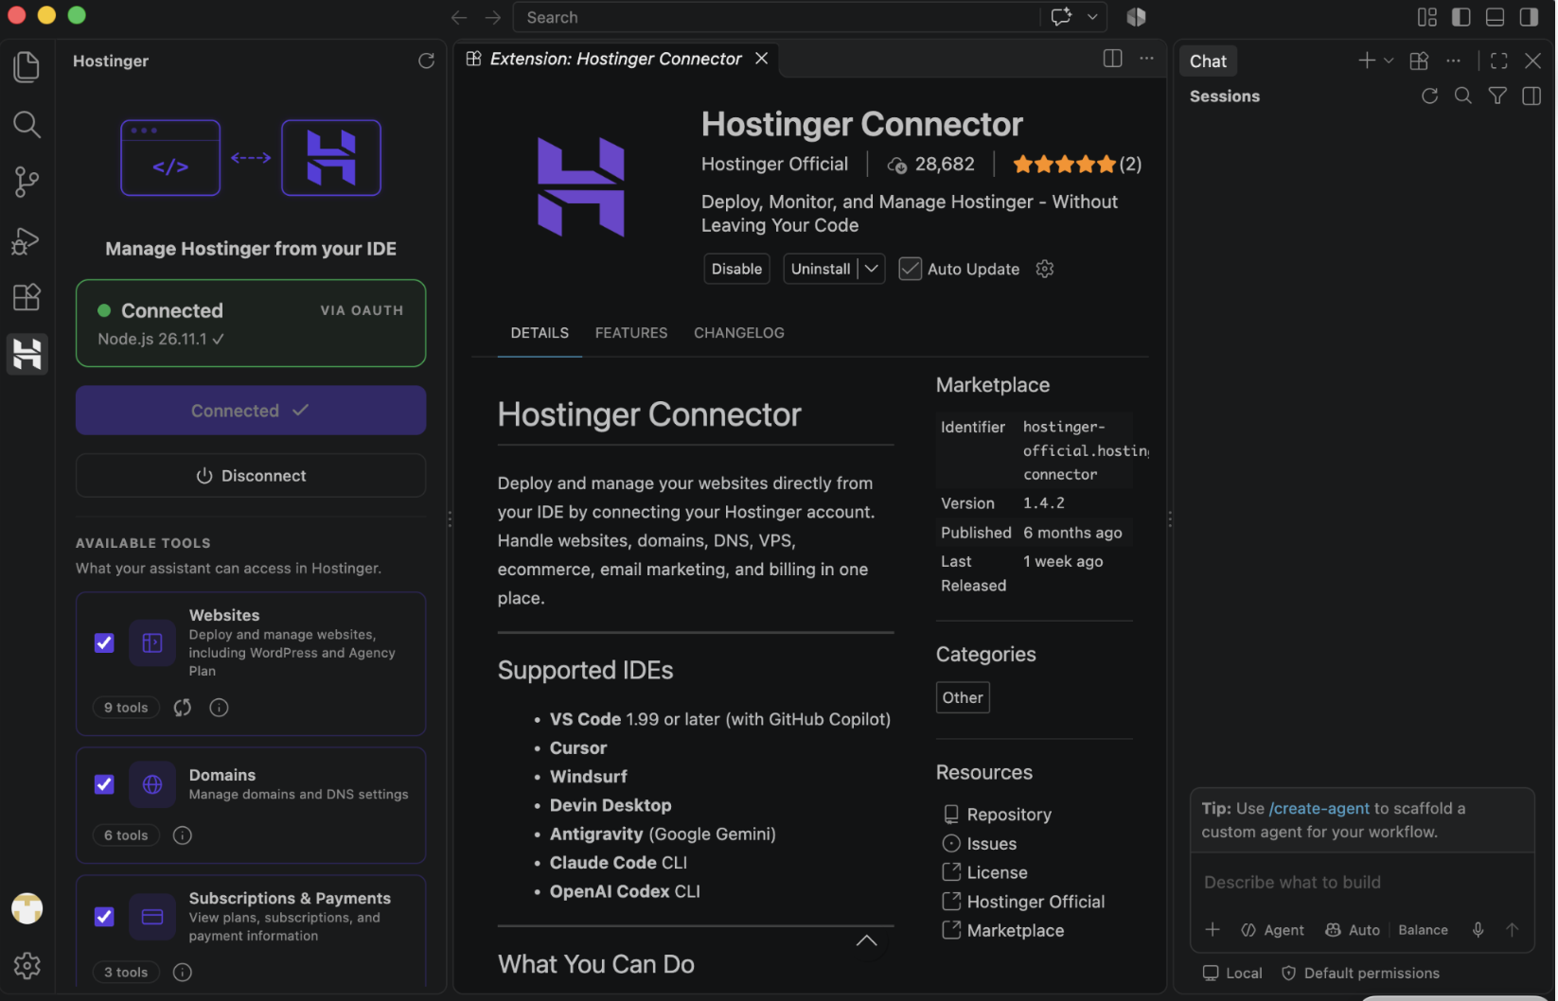Open the Default permissions picker

pyautogui.click(x=1360, y=973)
